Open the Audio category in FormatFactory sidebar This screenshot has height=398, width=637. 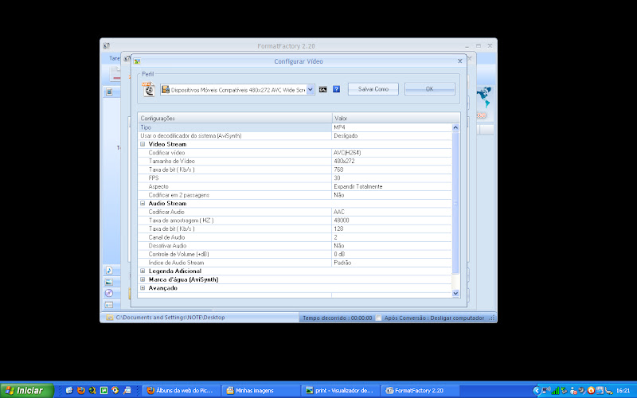(x=109, y=270)
